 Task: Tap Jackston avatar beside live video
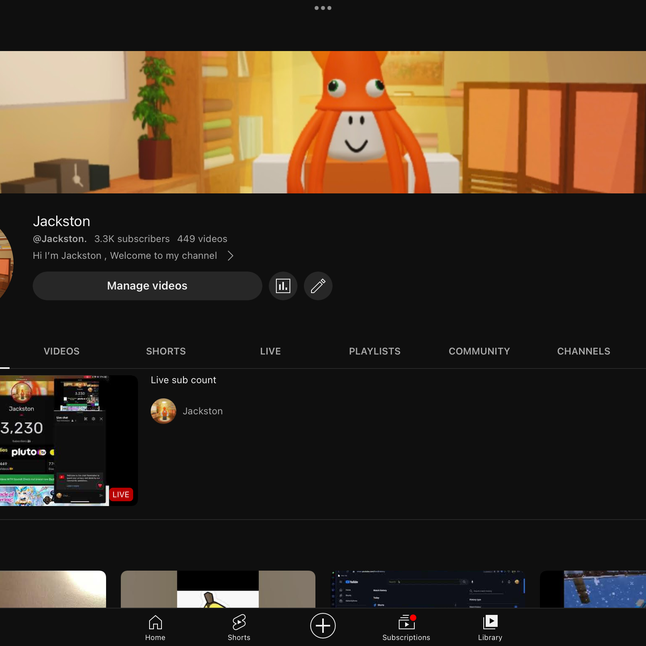[x=163, y=411]
